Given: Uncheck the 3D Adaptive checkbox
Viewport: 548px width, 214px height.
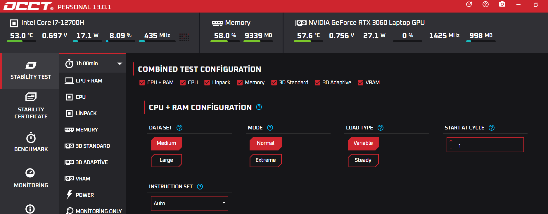Looking at the screenshot, I should [x=318, y=83].
